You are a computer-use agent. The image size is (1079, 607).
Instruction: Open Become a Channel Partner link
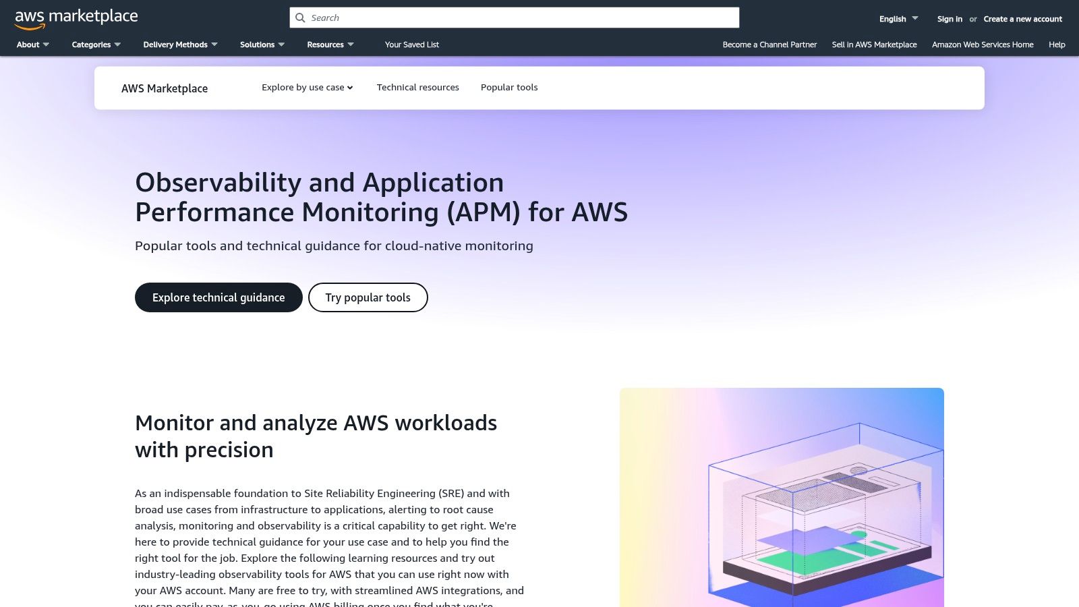(x=769, y=45)
